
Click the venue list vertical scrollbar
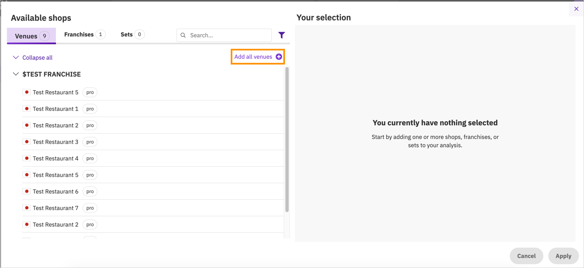coord(287,140)
